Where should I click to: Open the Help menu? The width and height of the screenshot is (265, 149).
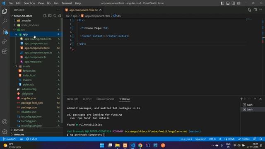pos(78,3)
